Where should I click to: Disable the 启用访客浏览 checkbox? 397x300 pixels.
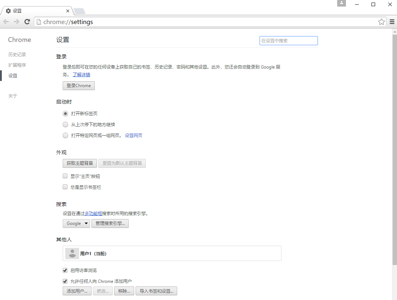coord(65,270)
